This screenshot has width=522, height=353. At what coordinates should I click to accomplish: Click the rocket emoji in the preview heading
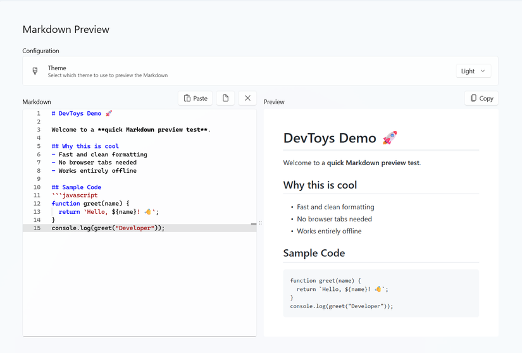click(x=390, y=138)
